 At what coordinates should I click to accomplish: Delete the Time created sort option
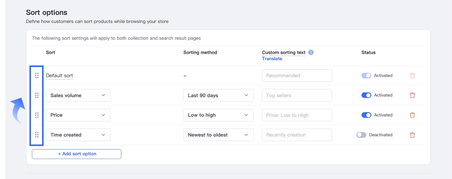[412, 135]
